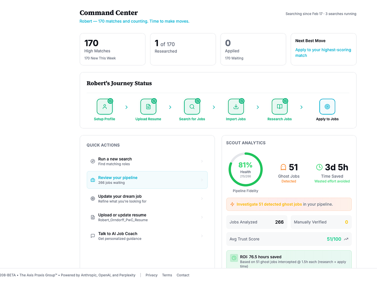Open the 170 High Matches card
Image resolution: width=377 pixels, height=282 pixels.
click(112, 49)
